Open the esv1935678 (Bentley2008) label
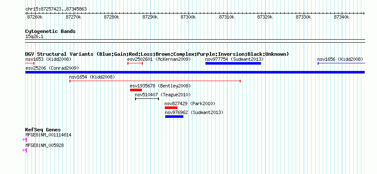This screenshot has width=377, height=174. [x=160, y=86]
